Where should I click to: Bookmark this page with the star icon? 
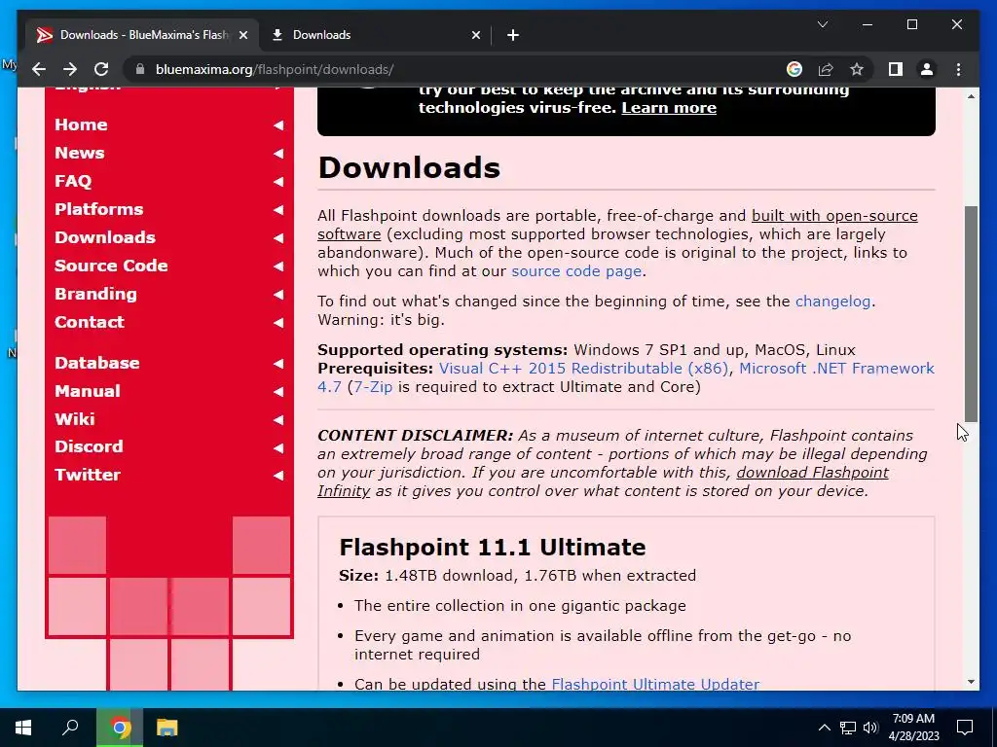tap(857, 69)
